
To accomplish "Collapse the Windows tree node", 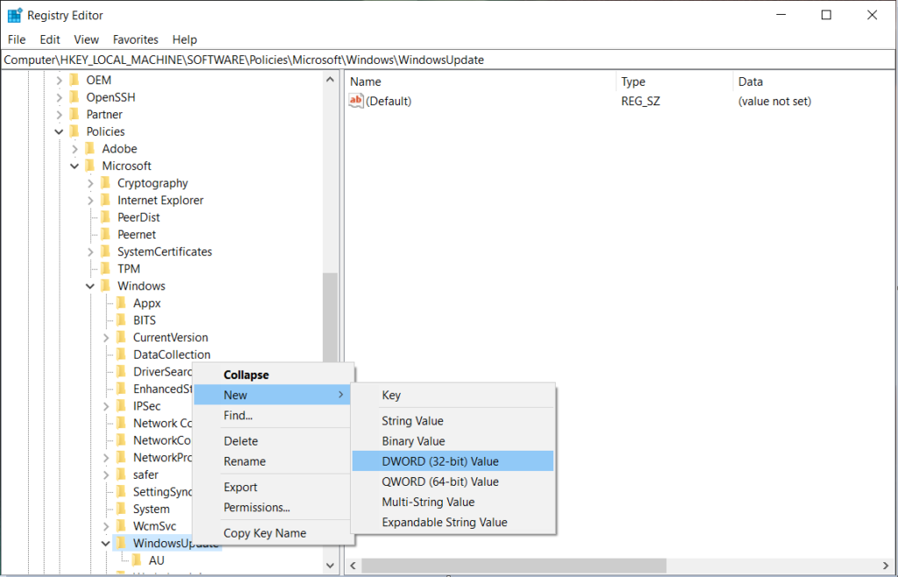I will tap(91, 286).
